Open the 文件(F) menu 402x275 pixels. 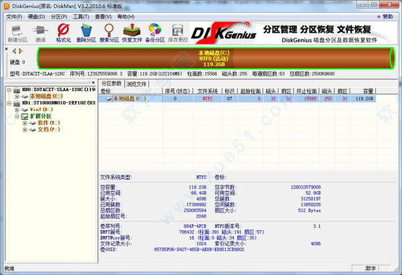point(14,17)
